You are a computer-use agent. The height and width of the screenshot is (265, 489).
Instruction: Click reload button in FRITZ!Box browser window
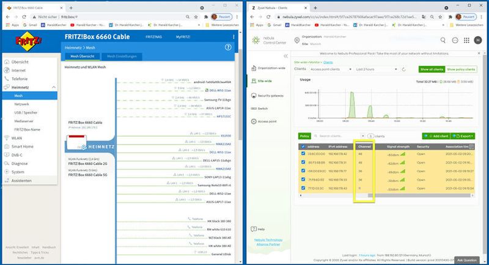(x=24, y=17)
